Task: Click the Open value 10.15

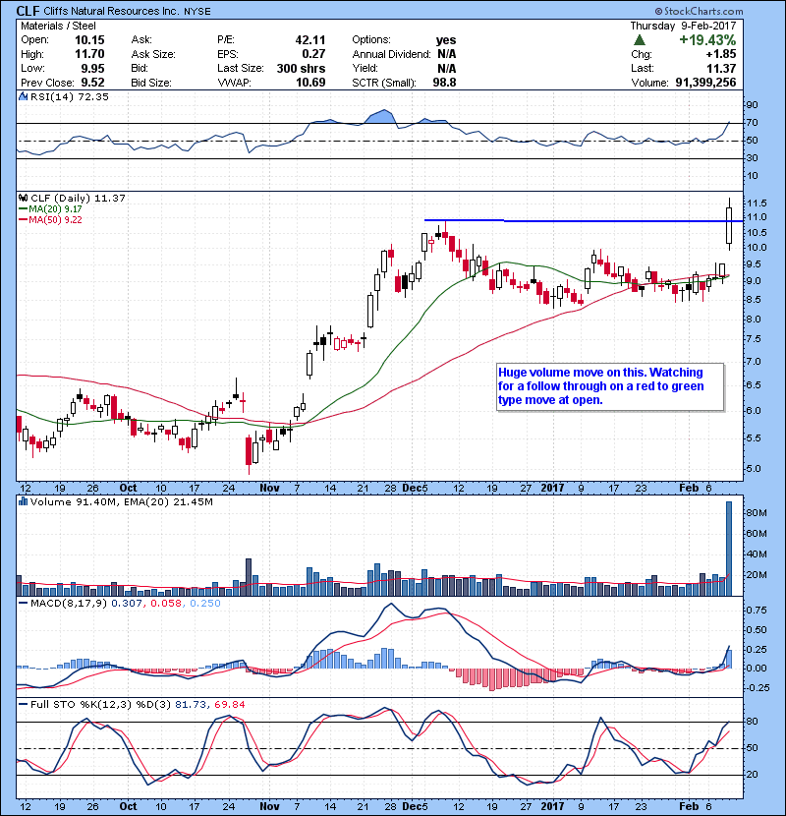Action: (x=89, y=40)
